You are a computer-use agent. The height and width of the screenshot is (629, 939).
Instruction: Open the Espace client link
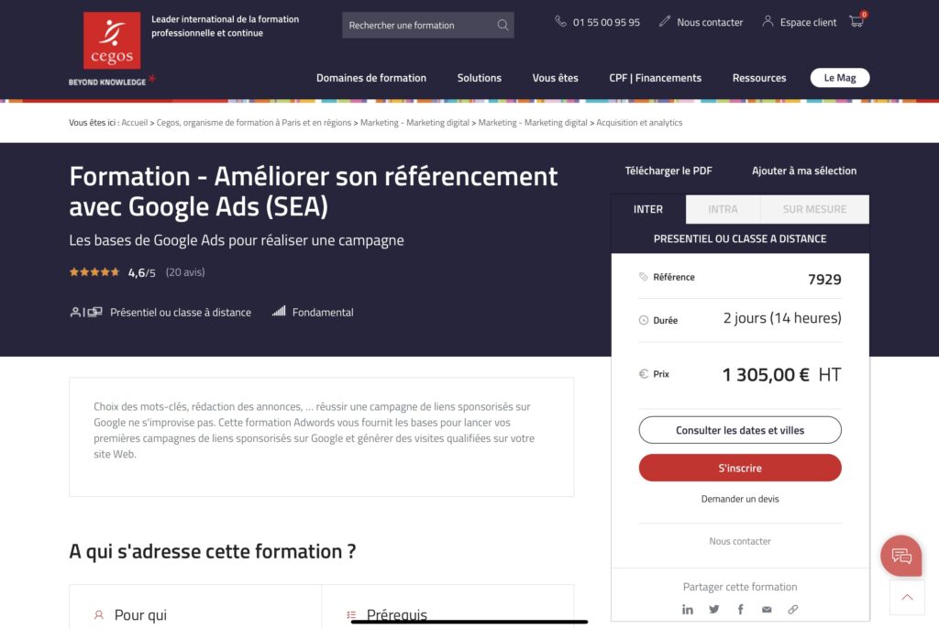click(808, 22)
